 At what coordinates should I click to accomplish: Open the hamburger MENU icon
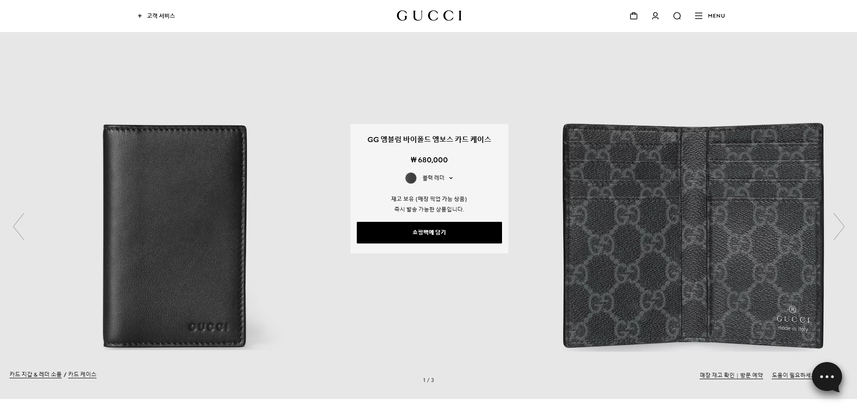point(699,16)
